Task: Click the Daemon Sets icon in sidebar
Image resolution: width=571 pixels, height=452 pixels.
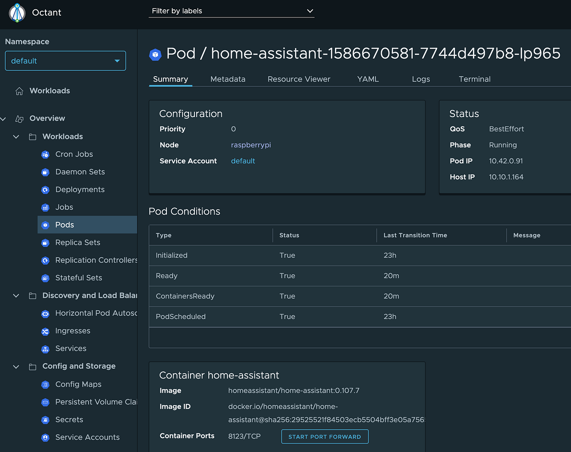Action: (45, 172)
